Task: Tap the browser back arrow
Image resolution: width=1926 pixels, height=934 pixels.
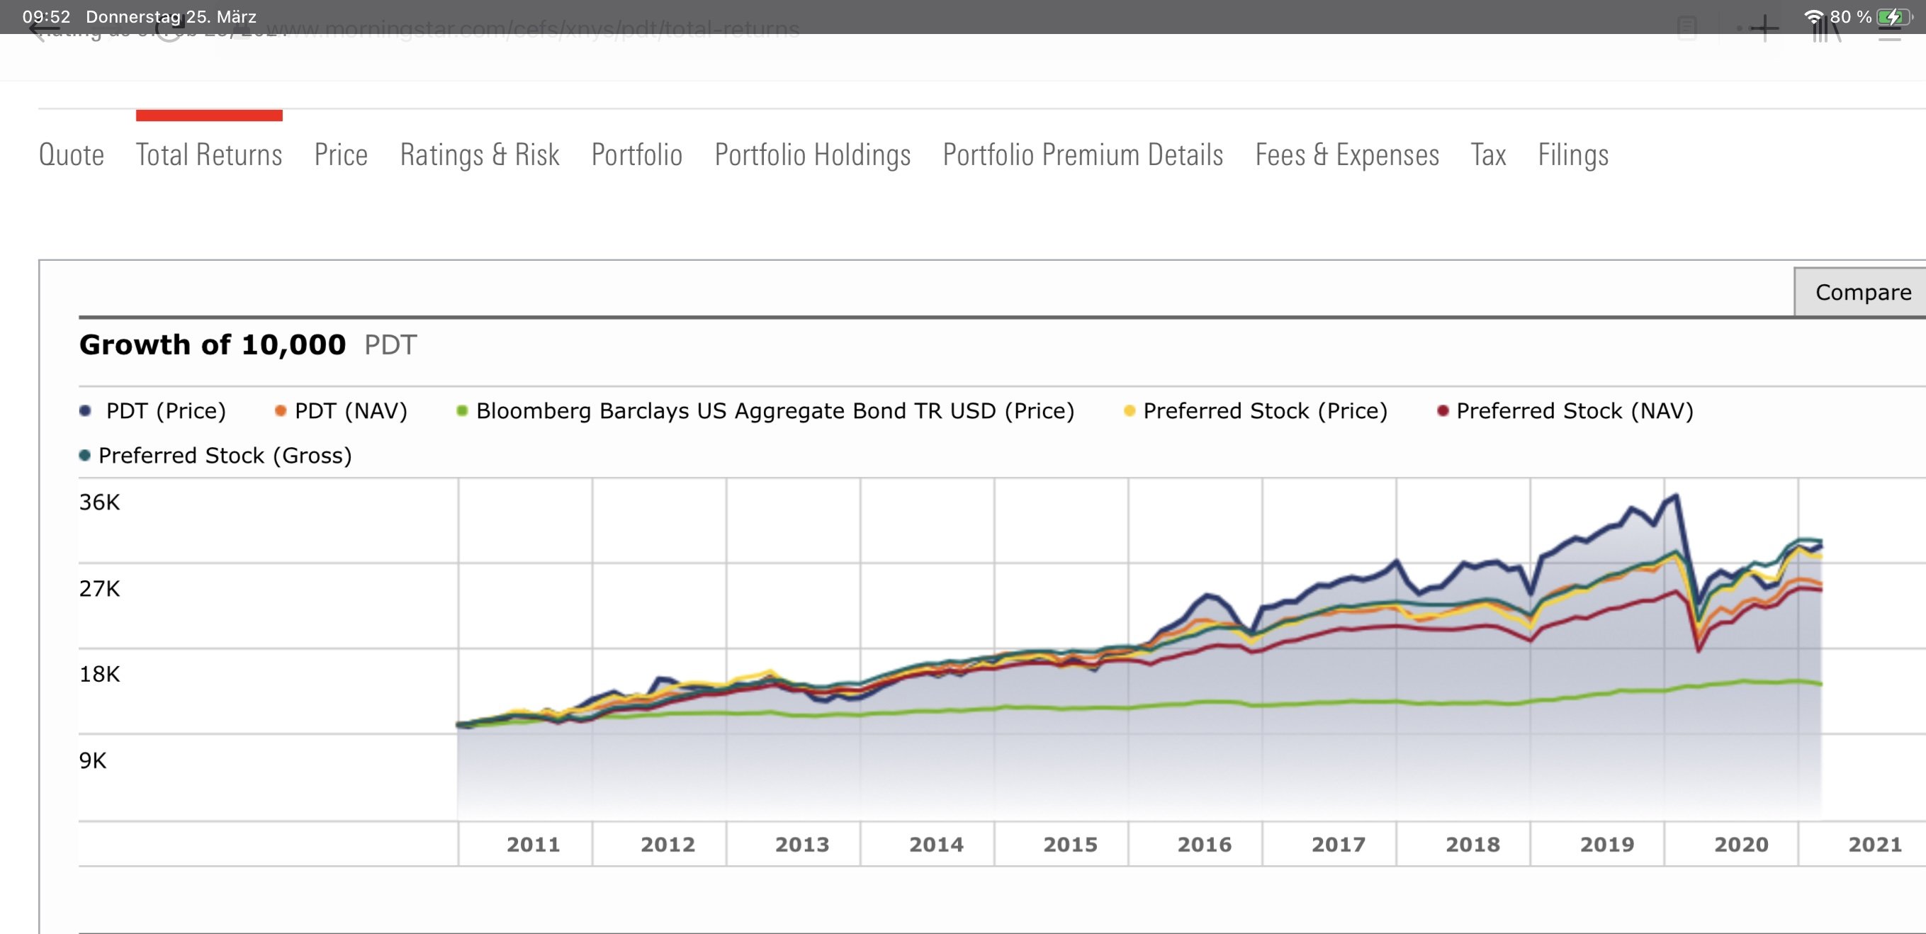Action: click(x=43, y=30)
